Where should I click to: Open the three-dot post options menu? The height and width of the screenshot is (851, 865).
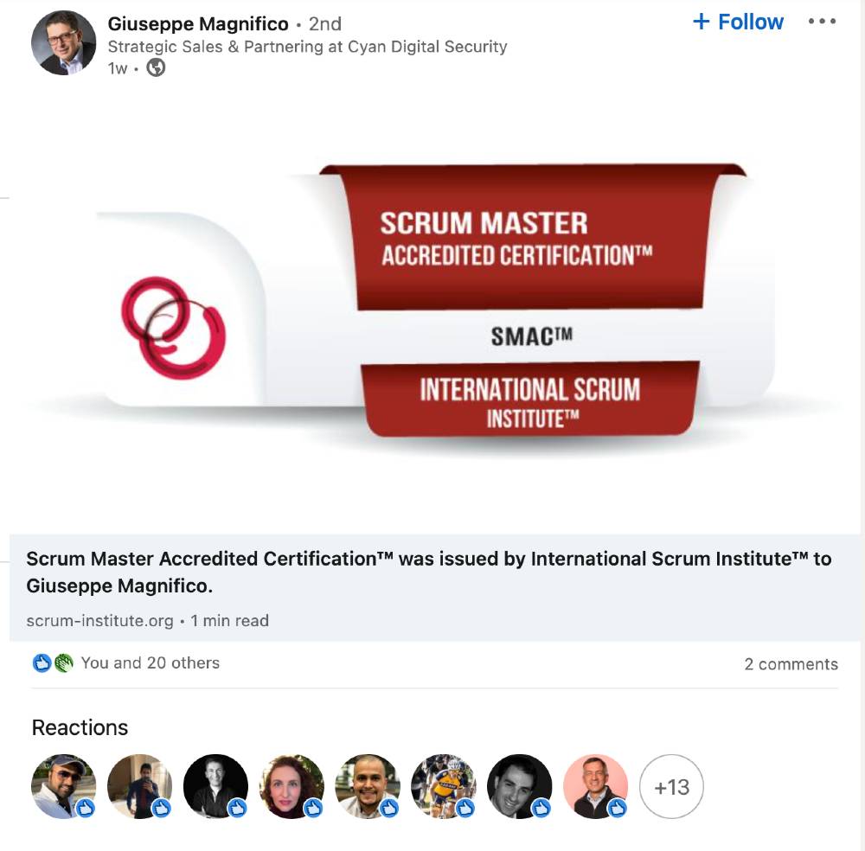coord(822,22)
